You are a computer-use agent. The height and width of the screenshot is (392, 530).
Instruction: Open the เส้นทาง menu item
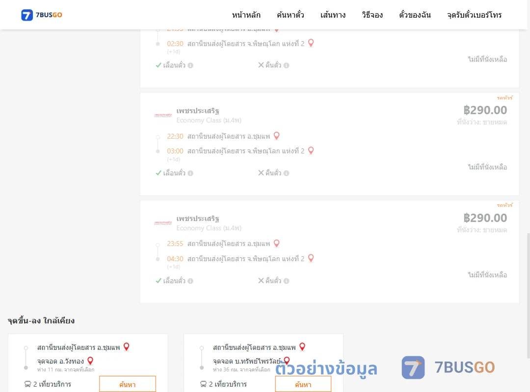click(333, 15)
